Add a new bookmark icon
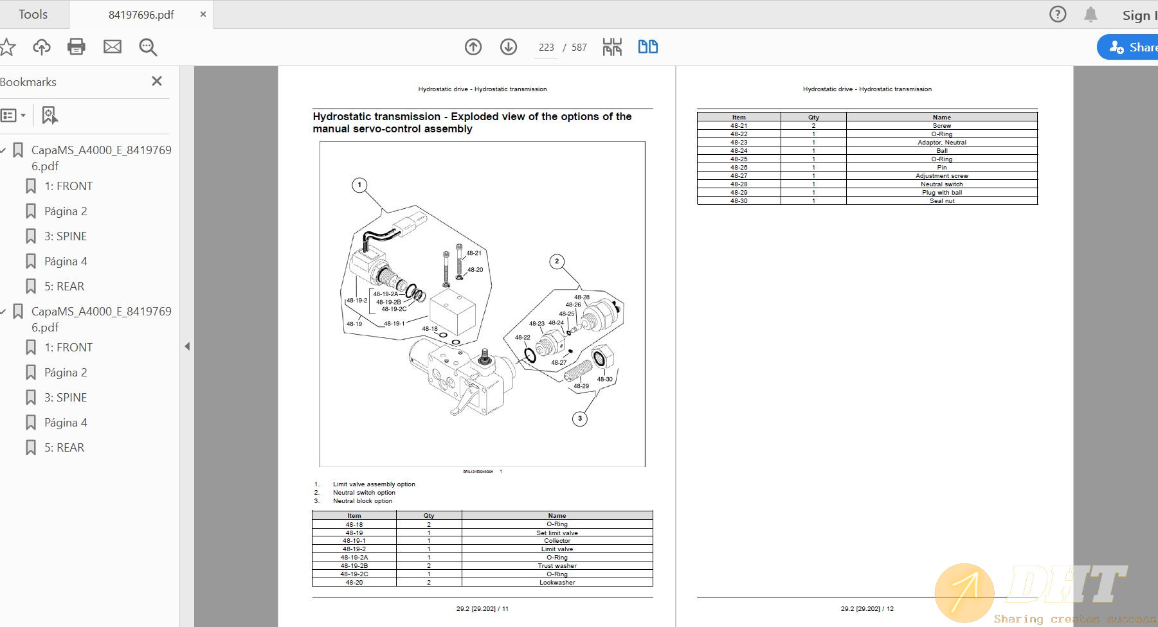The width and height of the screenshot is (1158, 627). (50, 116)
